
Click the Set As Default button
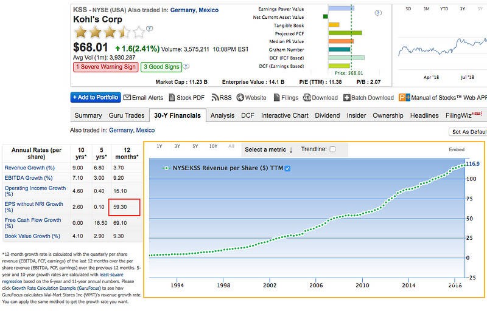tap(468, 132)
